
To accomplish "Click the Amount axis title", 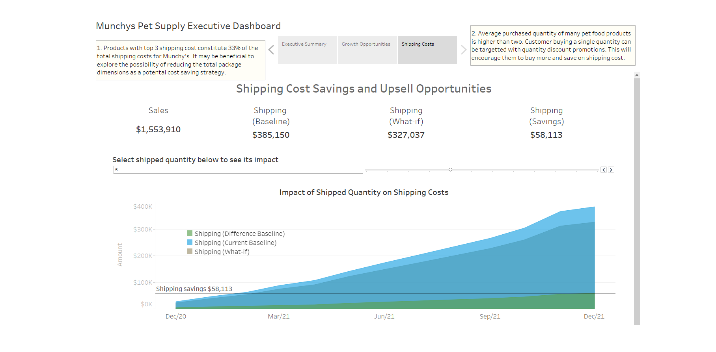I will point(120,255).
